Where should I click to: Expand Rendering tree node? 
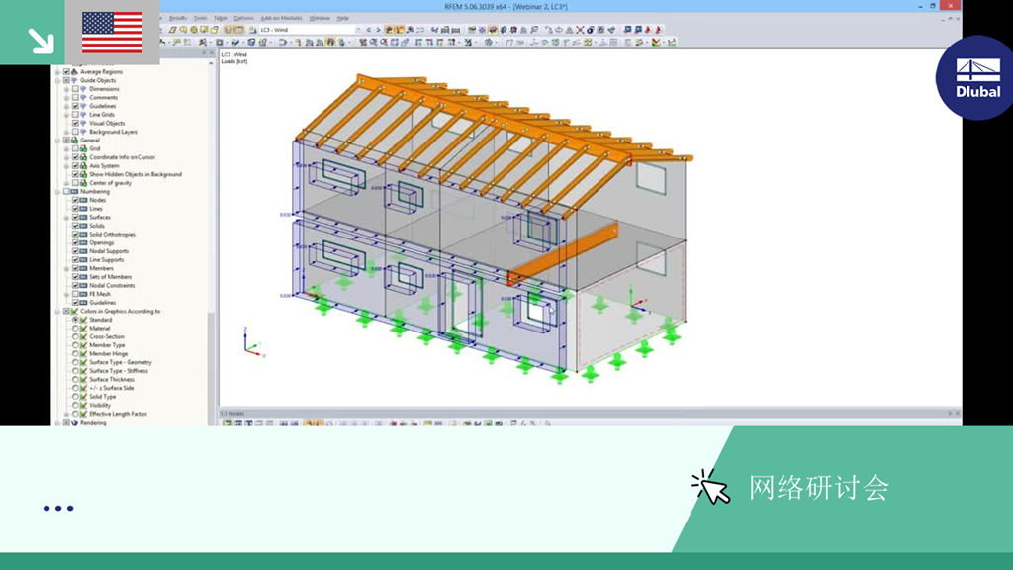[57, 422]
